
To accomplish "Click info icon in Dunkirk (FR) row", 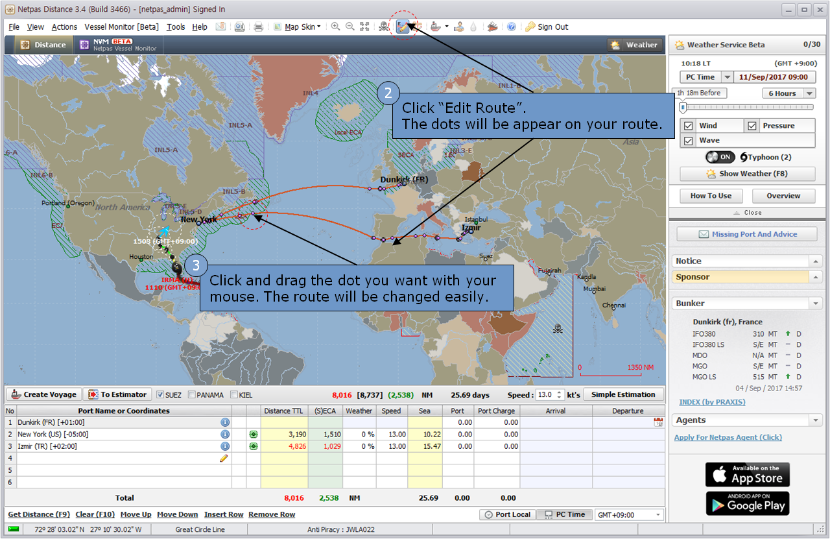I will (225, 422).
